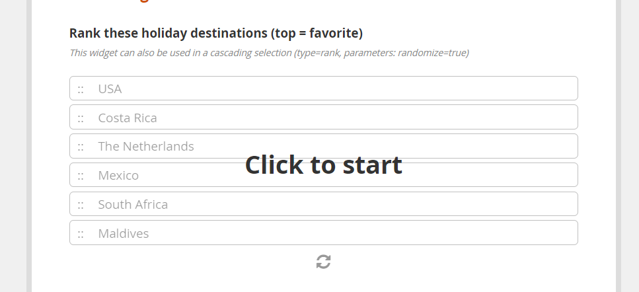Click the "Rank these holiday destinations" heading
The width and height of the screenshot is (639, 292).
[x=168, y=33]
